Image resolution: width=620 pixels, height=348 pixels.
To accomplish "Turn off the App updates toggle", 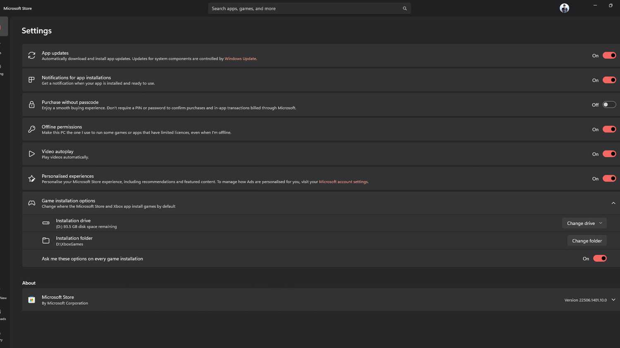I will (x=609, y=55).
